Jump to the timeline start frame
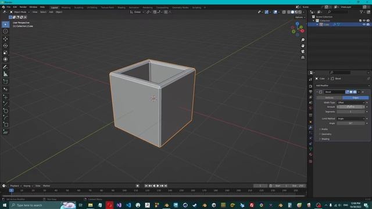 pos(146,186)
